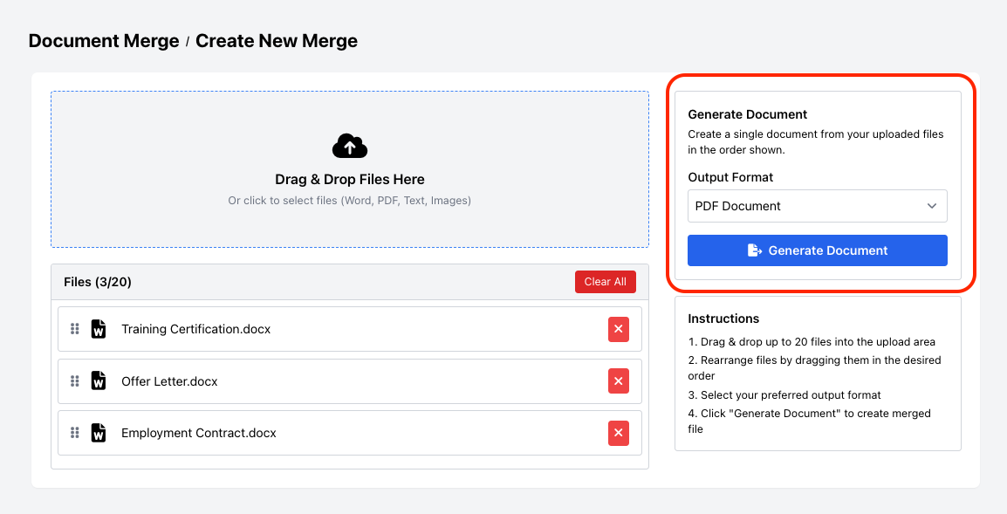Open the Document Merge breadcrumb link
Image resolution: width=1007 pixels, height=514 pixels.
(103, 40)
